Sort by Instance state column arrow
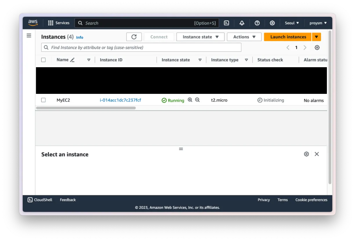Image resolution: width=355 pixels, height=241 pixels. [200, 60]
